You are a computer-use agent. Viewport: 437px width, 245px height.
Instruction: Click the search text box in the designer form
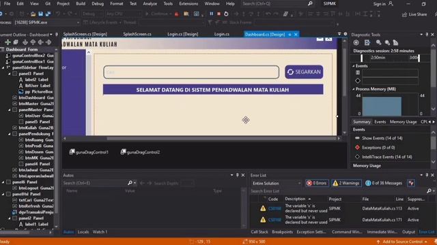[191, 72]
